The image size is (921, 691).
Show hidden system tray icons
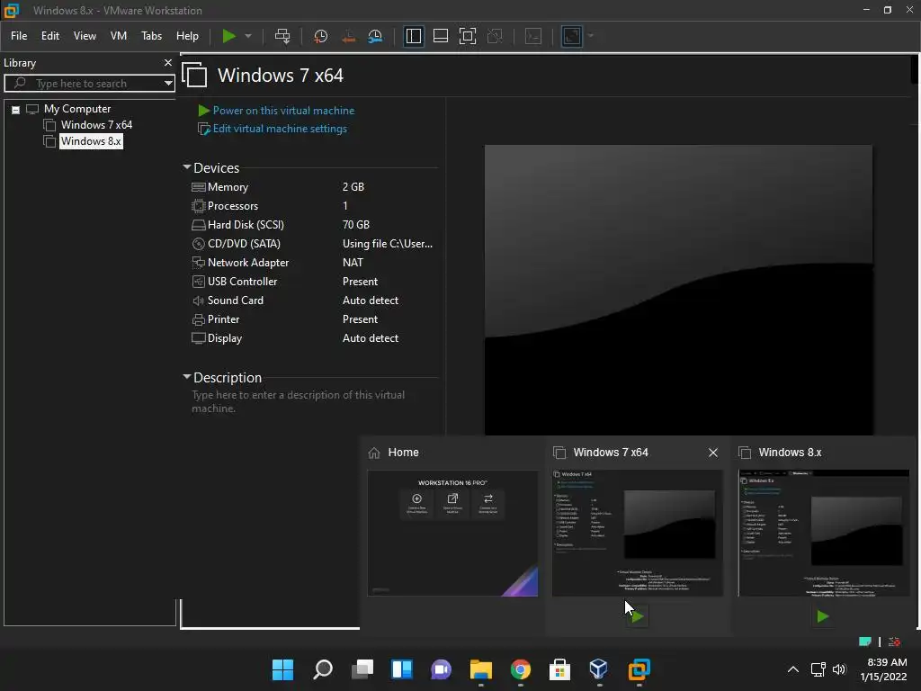coord(793,669)
